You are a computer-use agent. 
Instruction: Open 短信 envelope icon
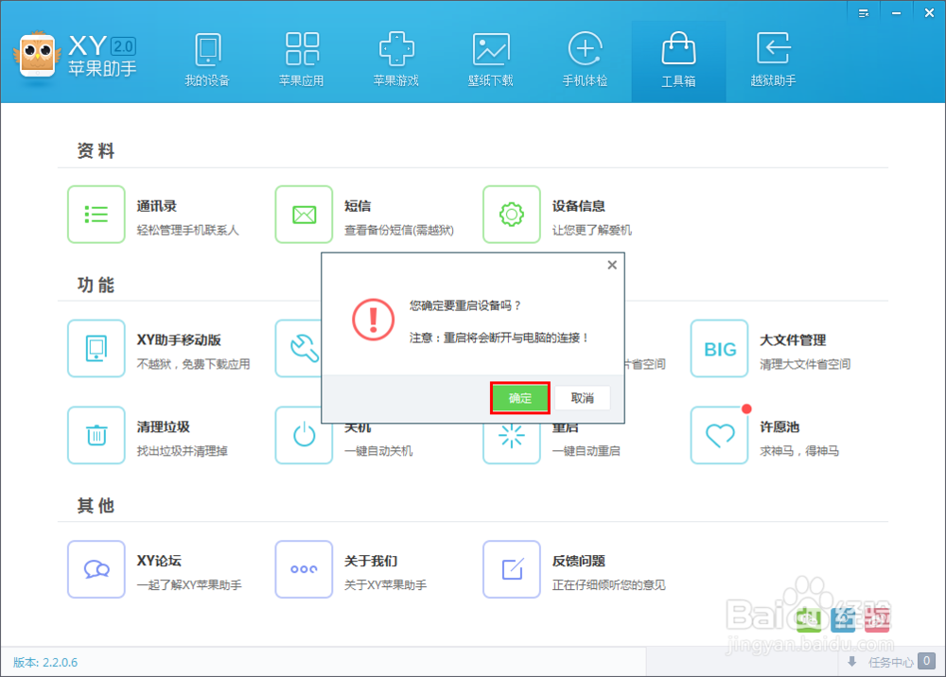[x=304, y=214]
